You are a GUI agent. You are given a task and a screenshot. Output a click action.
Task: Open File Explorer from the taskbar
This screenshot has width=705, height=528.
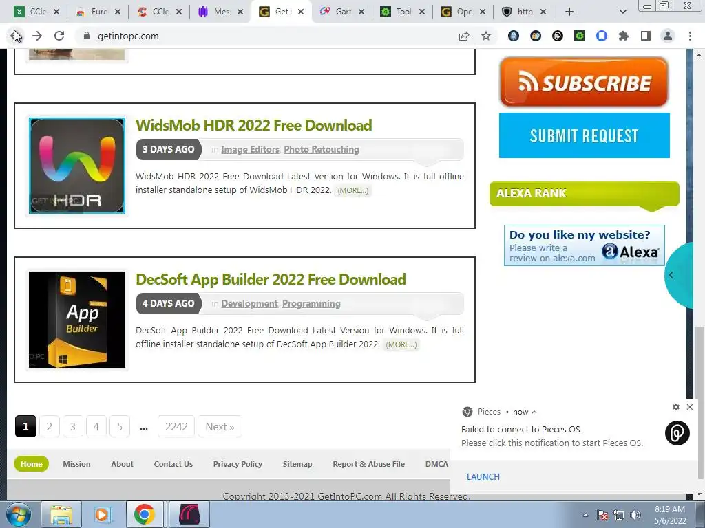pyautogui.click(x=61, y=514)
